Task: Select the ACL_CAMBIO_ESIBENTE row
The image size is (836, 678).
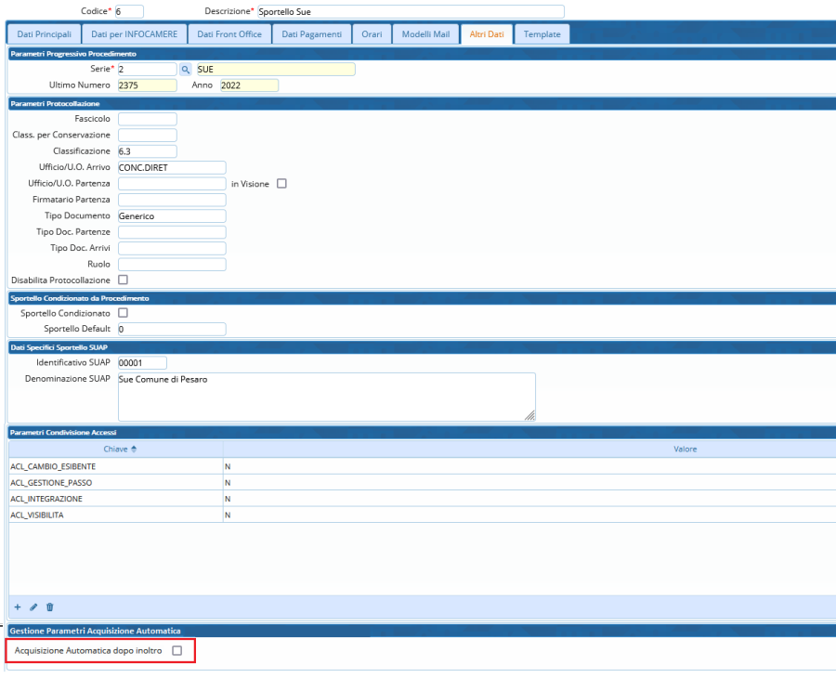Action: 53,466
